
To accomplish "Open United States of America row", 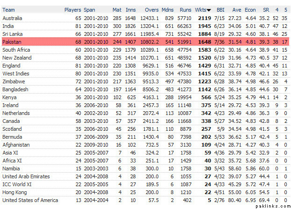I will point(30,200).
